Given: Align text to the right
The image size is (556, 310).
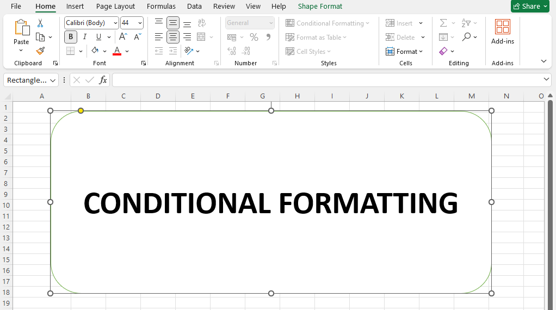Looking at the screenshot, I should pos(187,37).
